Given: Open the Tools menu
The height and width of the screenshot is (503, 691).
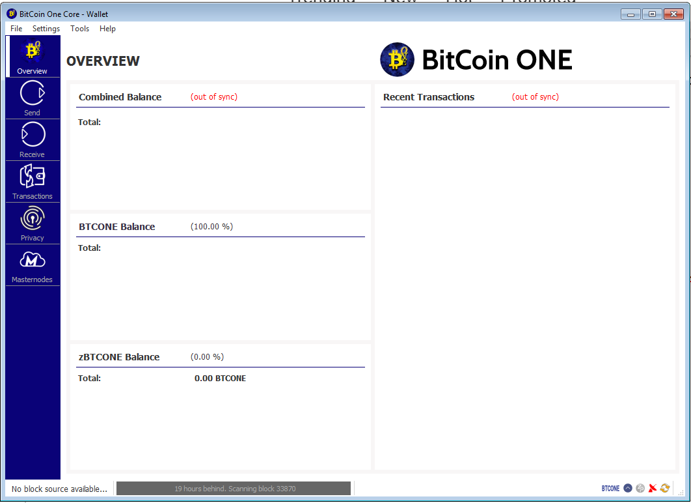Looking at the screenshot, I should click(80, 29).
